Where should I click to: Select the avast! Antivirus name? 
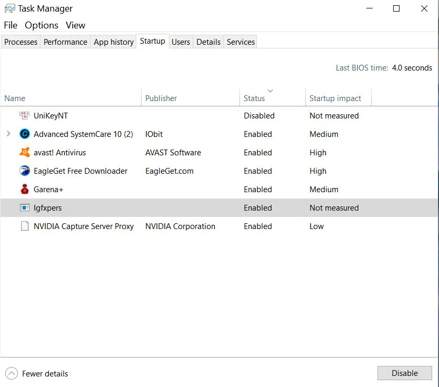pyautogui.click(x=59, y=153)
